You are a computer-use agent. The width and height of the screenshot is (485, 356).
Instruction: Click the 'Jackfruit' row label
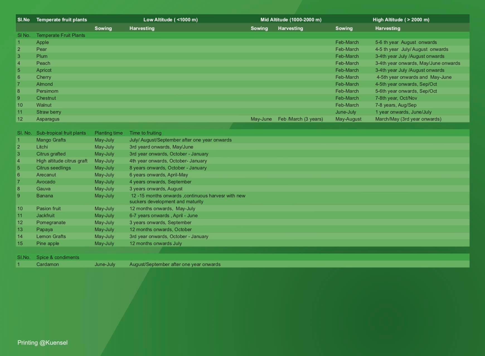pyautogui.click(x=45, y=215)
